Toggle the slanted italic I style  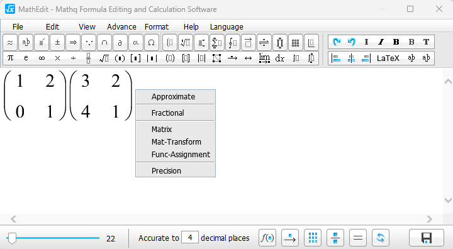tap(381, 42)
